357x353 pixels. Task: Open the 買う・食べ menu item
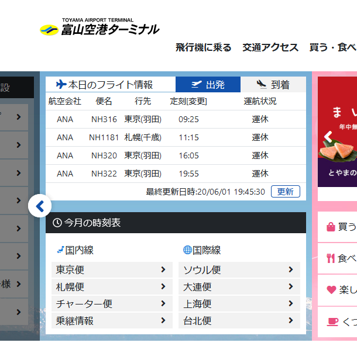333,47
